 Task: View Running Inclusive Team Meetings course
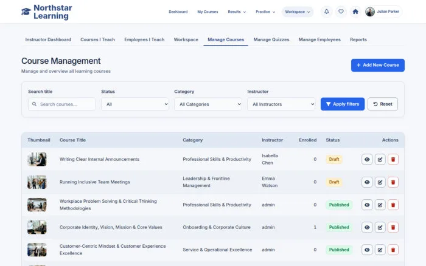click(367, 182)
